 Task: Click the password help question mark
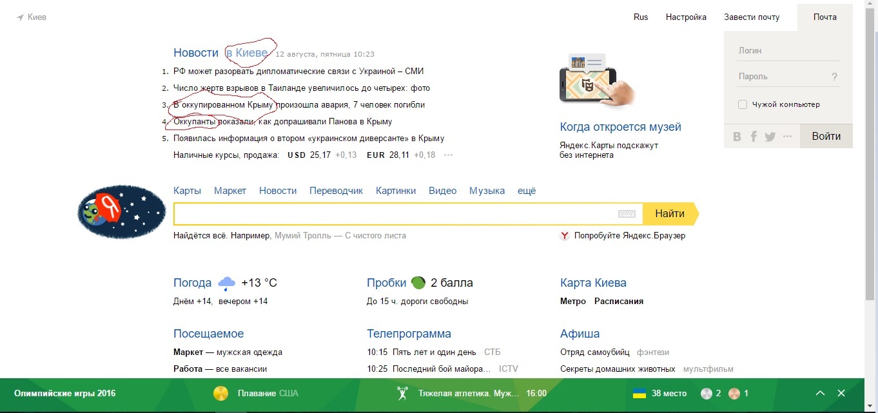(834, 77)
